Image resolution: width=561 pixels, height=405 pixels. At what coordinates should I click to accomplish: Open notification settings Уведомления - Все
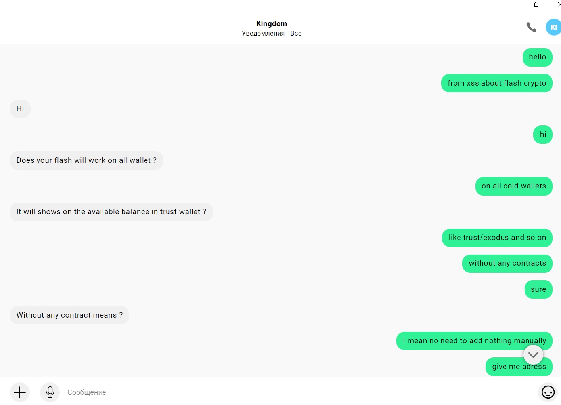click(x=272, y=34)
